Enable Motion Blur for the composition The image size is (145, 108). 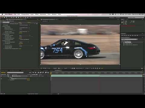pyautogui.click(x=43, y=73)
